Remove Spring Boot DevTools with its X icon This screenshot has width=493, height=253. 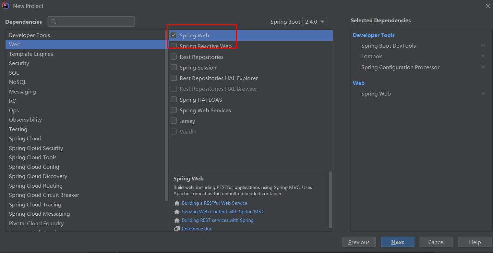[x=483, y=46]
